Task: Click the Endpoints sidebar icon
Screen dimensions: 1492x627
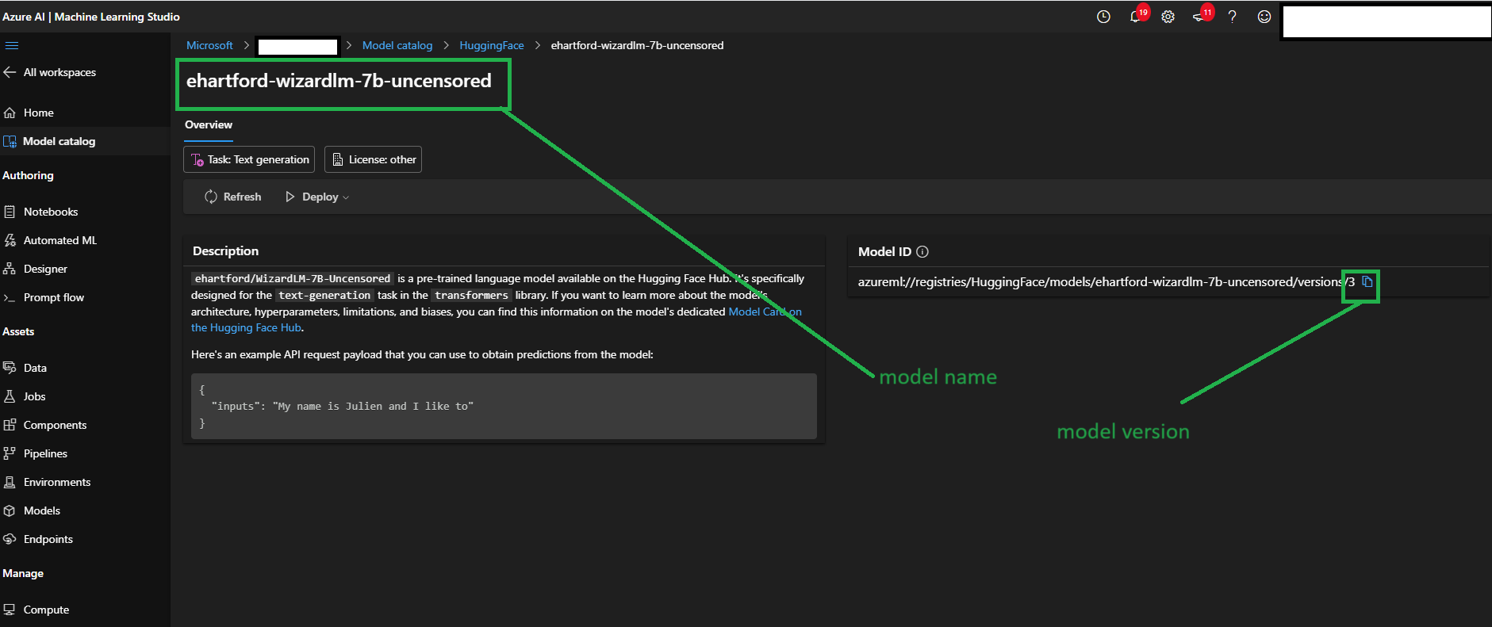Action: click(10, 539)
